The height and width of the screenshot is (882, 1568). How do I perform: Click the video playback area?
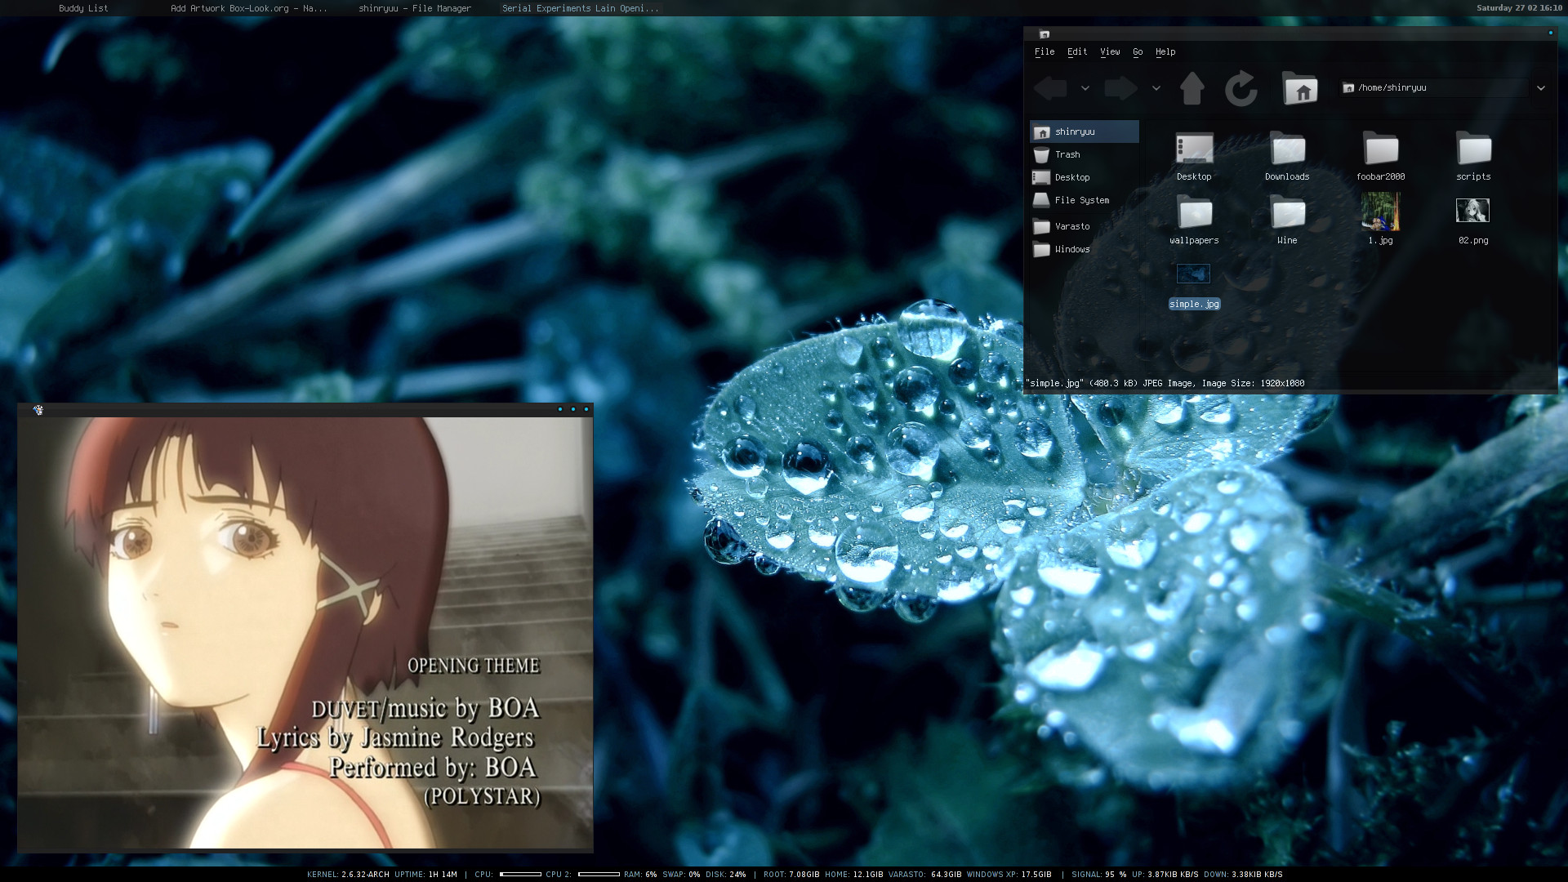click(x=305, y=634)
